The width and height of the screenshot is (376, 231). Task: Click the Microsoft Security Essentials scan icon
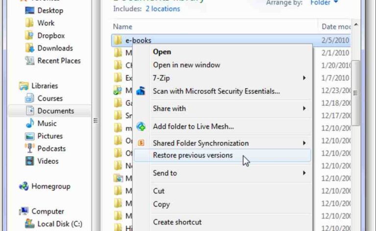click(x=141, y=90)
